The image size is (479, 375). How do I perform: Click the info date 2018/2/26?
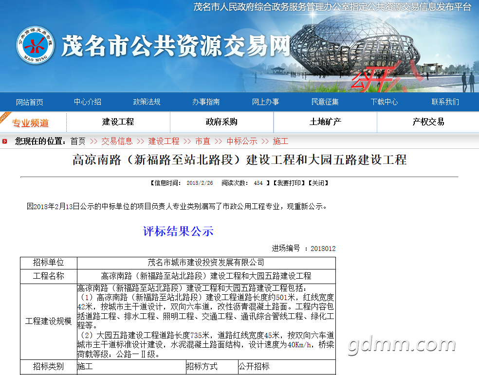click(x=200, y=183)
